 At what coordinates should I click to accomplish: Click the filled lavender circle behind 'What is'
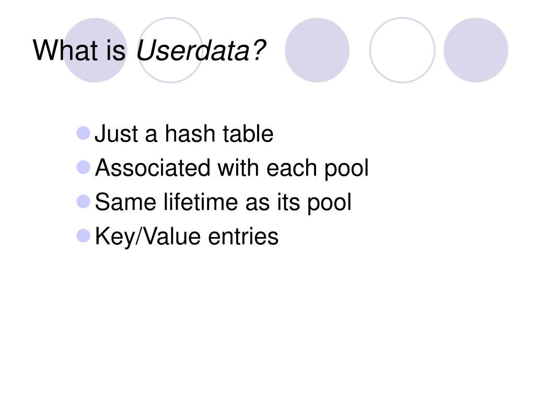coord(95,50)
